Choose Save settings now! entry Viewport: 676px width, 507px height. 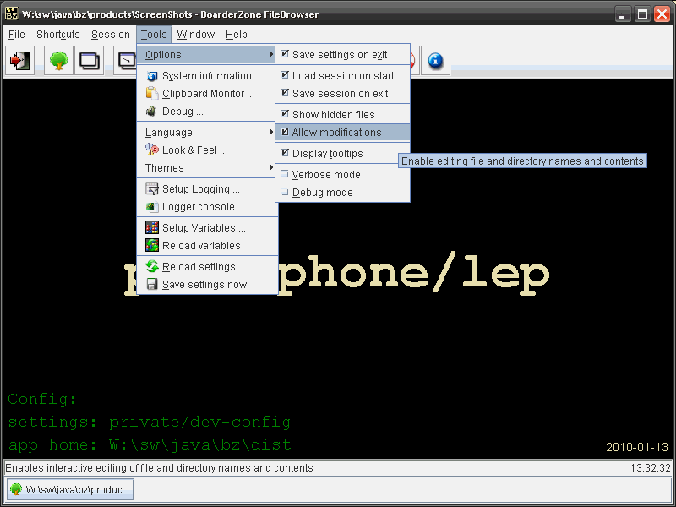pyautogui.click(x=207, y=285)
